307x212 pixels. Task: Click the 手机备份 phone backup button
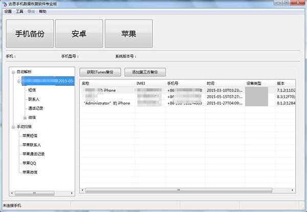tap(30, 34)
